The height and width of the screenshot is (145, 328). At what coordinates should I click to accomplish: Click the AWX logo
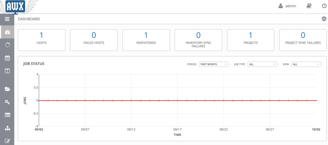click(x=15, y=6)
